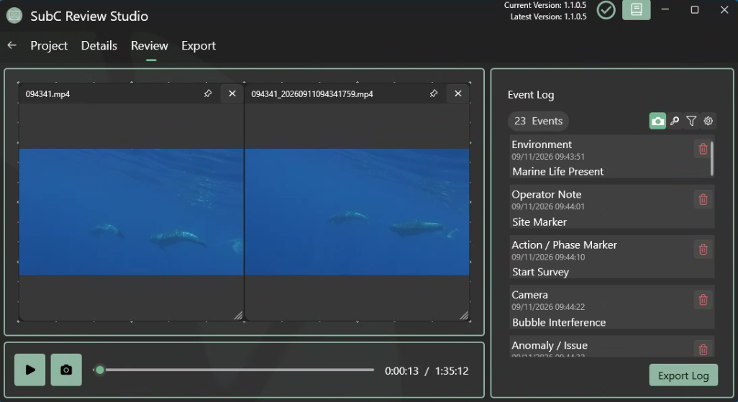Delete the Anomaly / Issue event
This screenshot has height=402, width=738.
(703, 350)
